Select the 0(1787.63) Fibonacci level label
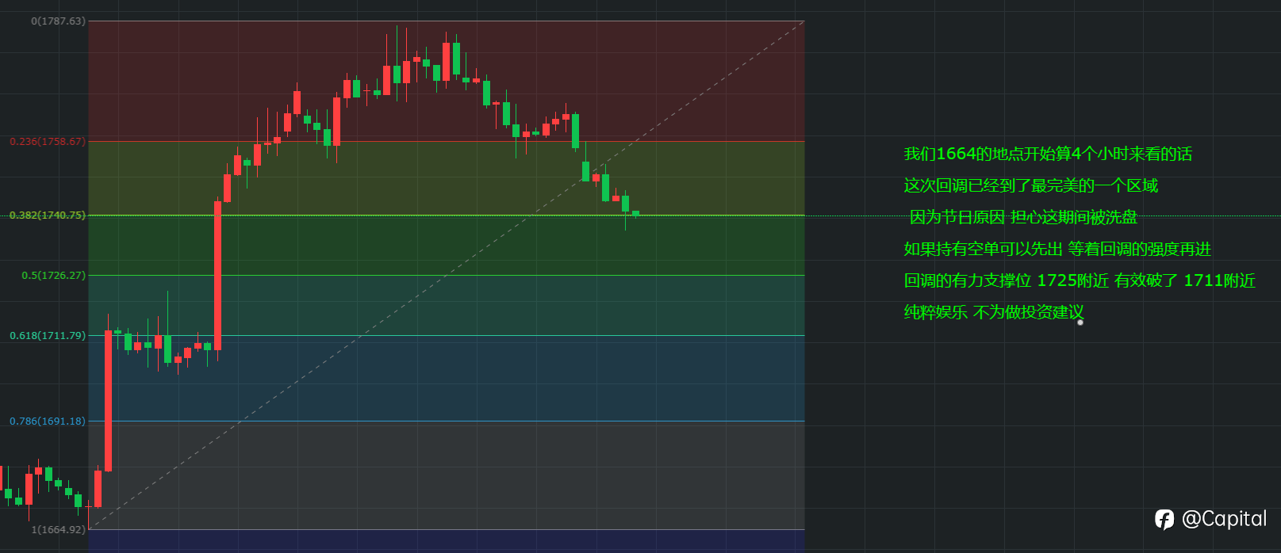The height and width of the screenshot is (553, 1281). 58,21
